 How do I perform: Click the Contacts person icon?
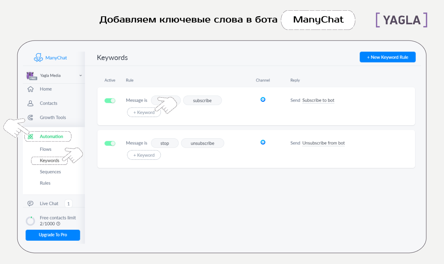click(31, 104)
